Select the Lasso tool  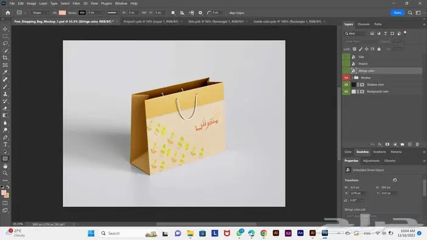5,43
